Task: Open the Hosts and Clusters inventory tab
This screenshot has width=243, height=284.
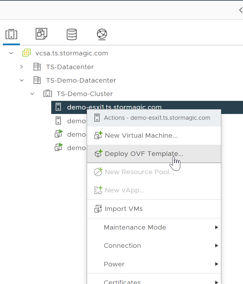Action: 11,34
